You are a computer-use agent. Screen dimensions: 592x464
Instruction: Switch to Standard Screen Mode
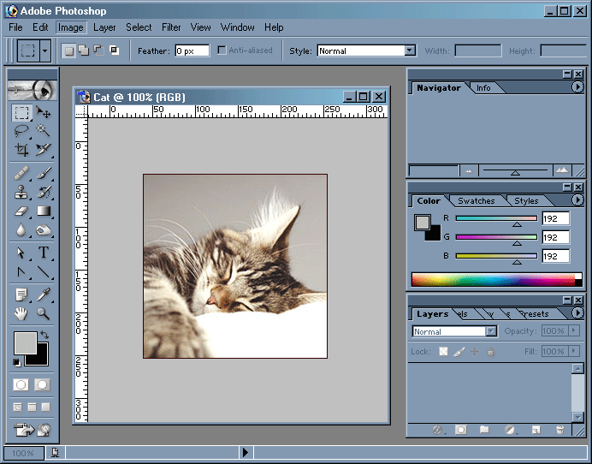pyautogui.click(x=18, y=407)
